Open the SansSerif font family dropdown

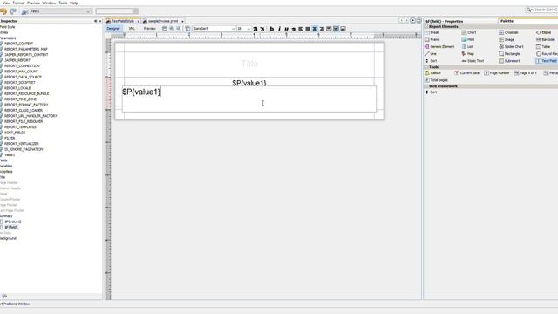(x=214, y=29)
